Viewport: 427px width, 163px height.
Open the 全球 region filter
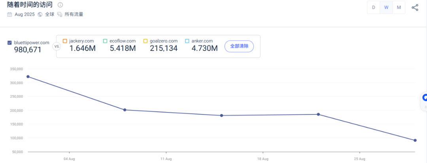[49, 14]
